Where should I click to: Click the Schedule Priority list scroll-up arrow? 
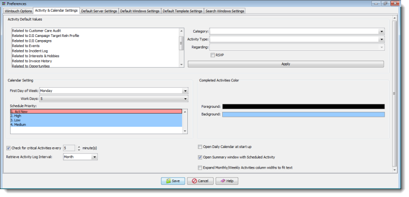pyautogui.click(x=185, y=111)
